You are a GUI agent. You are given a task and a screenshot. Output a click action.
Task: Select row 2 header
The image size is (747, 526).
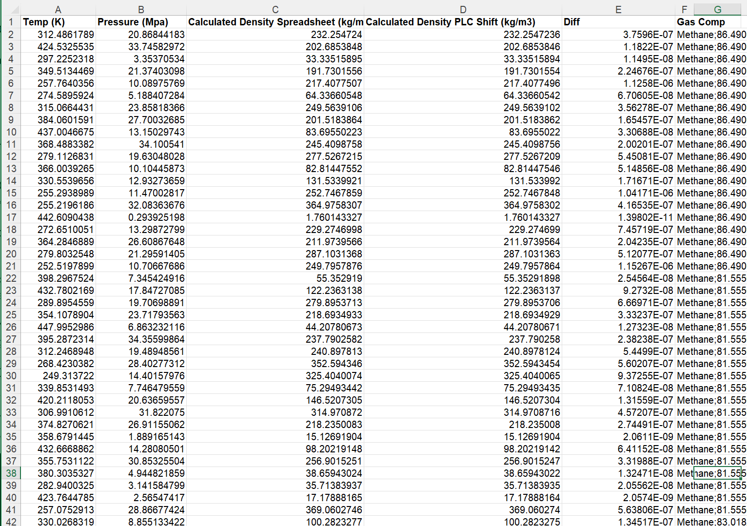(11, 35)
